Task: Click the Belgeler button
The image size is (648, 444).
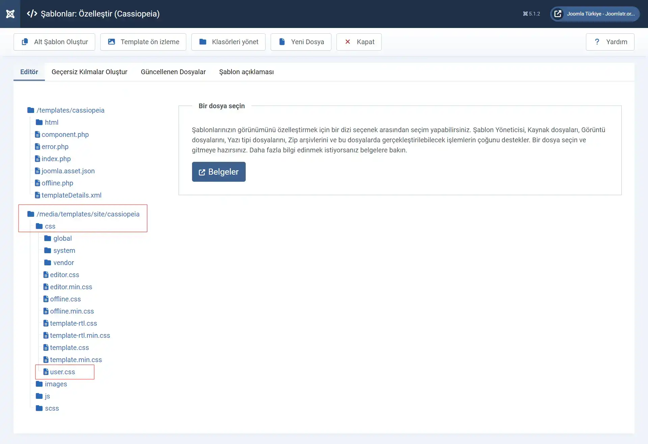Action: 219,172
